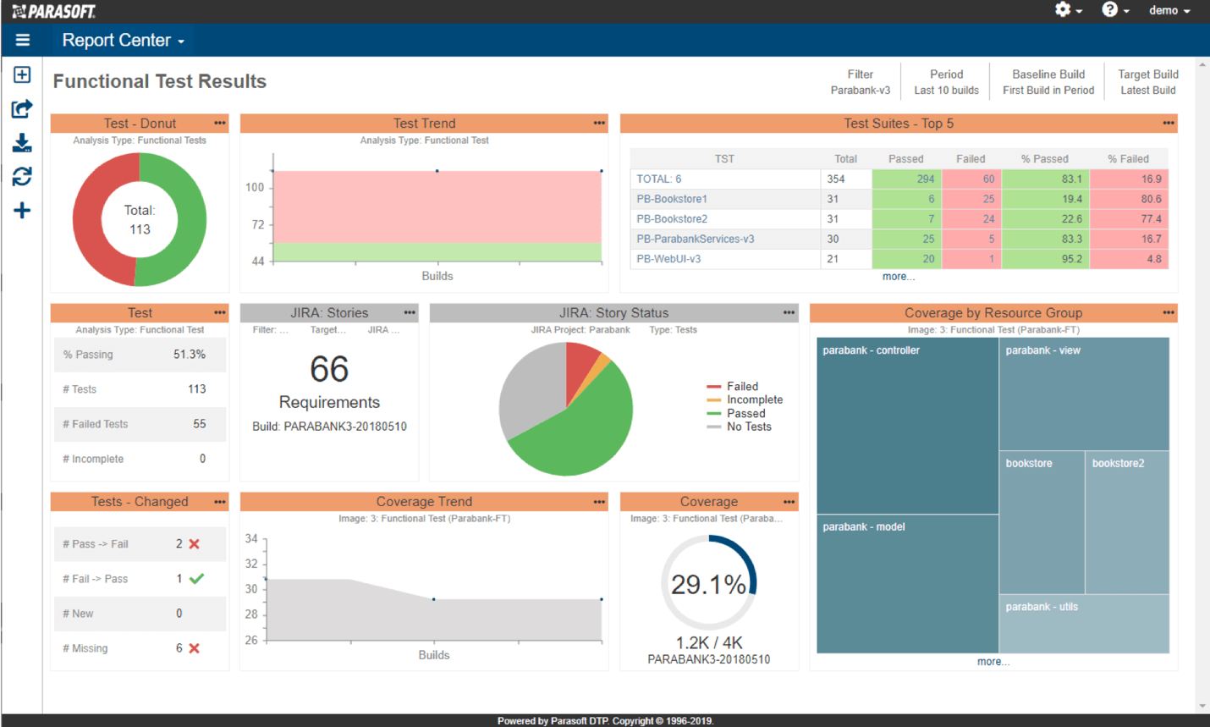Click more link under Test Suites table

[x=898, y=277]
